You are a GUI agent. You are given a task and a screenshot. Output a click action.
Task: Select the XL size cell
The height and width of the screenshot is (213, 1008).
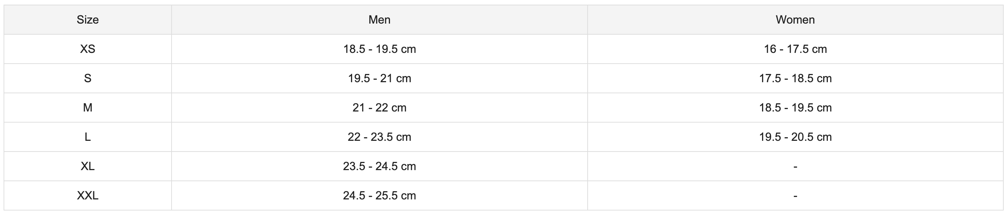tap(88, 167)
